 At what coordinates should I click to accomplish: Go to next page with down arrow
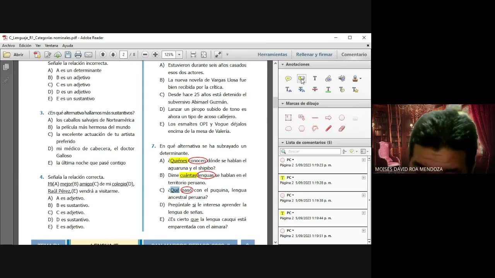pyautogui.click(x=113, y=54)
